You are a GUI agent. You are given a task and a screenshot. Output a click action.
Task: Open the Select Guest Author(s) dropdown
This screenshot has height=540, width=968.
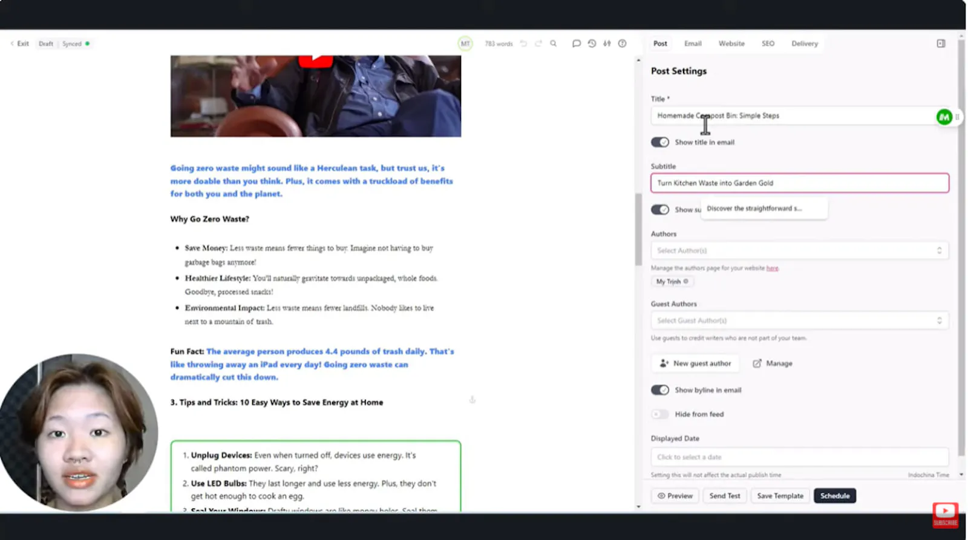(x=799, y=320)
